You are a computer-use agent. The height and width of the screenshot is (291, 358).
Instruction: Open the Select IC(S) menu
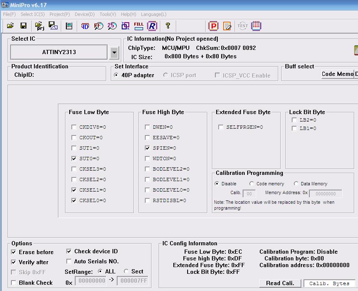(33, 14)
